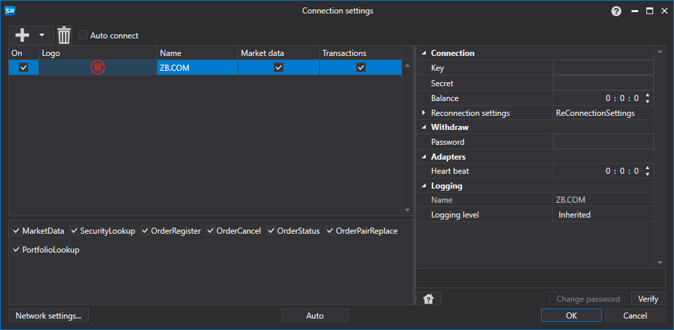This screenshot has width=674, height=330.
Task: Click the trash delete connection icon
Action: (x=64, y=35)
